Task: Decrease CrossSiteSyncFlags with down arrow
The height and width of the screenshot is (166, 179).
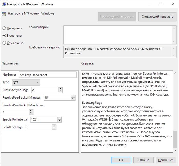Action: [60, 91]
